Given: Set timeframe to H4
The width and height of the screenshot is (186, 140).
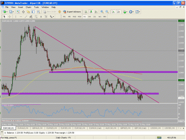Looking at the screenshot, I should point(90,17).
